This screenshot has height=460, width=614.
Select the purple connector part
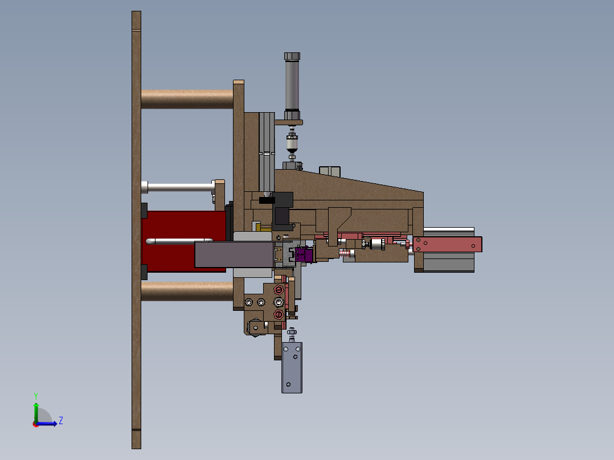[x=304, y=255]
